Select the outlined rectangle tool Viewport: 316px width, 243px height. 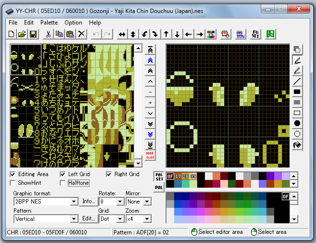[297, 113]
